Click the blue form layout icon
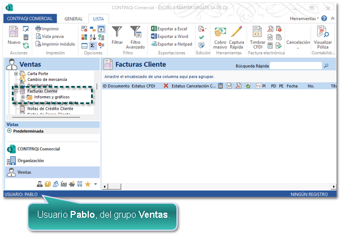Image resolution: width=345 pixels, height=237 pixels. 270,46
